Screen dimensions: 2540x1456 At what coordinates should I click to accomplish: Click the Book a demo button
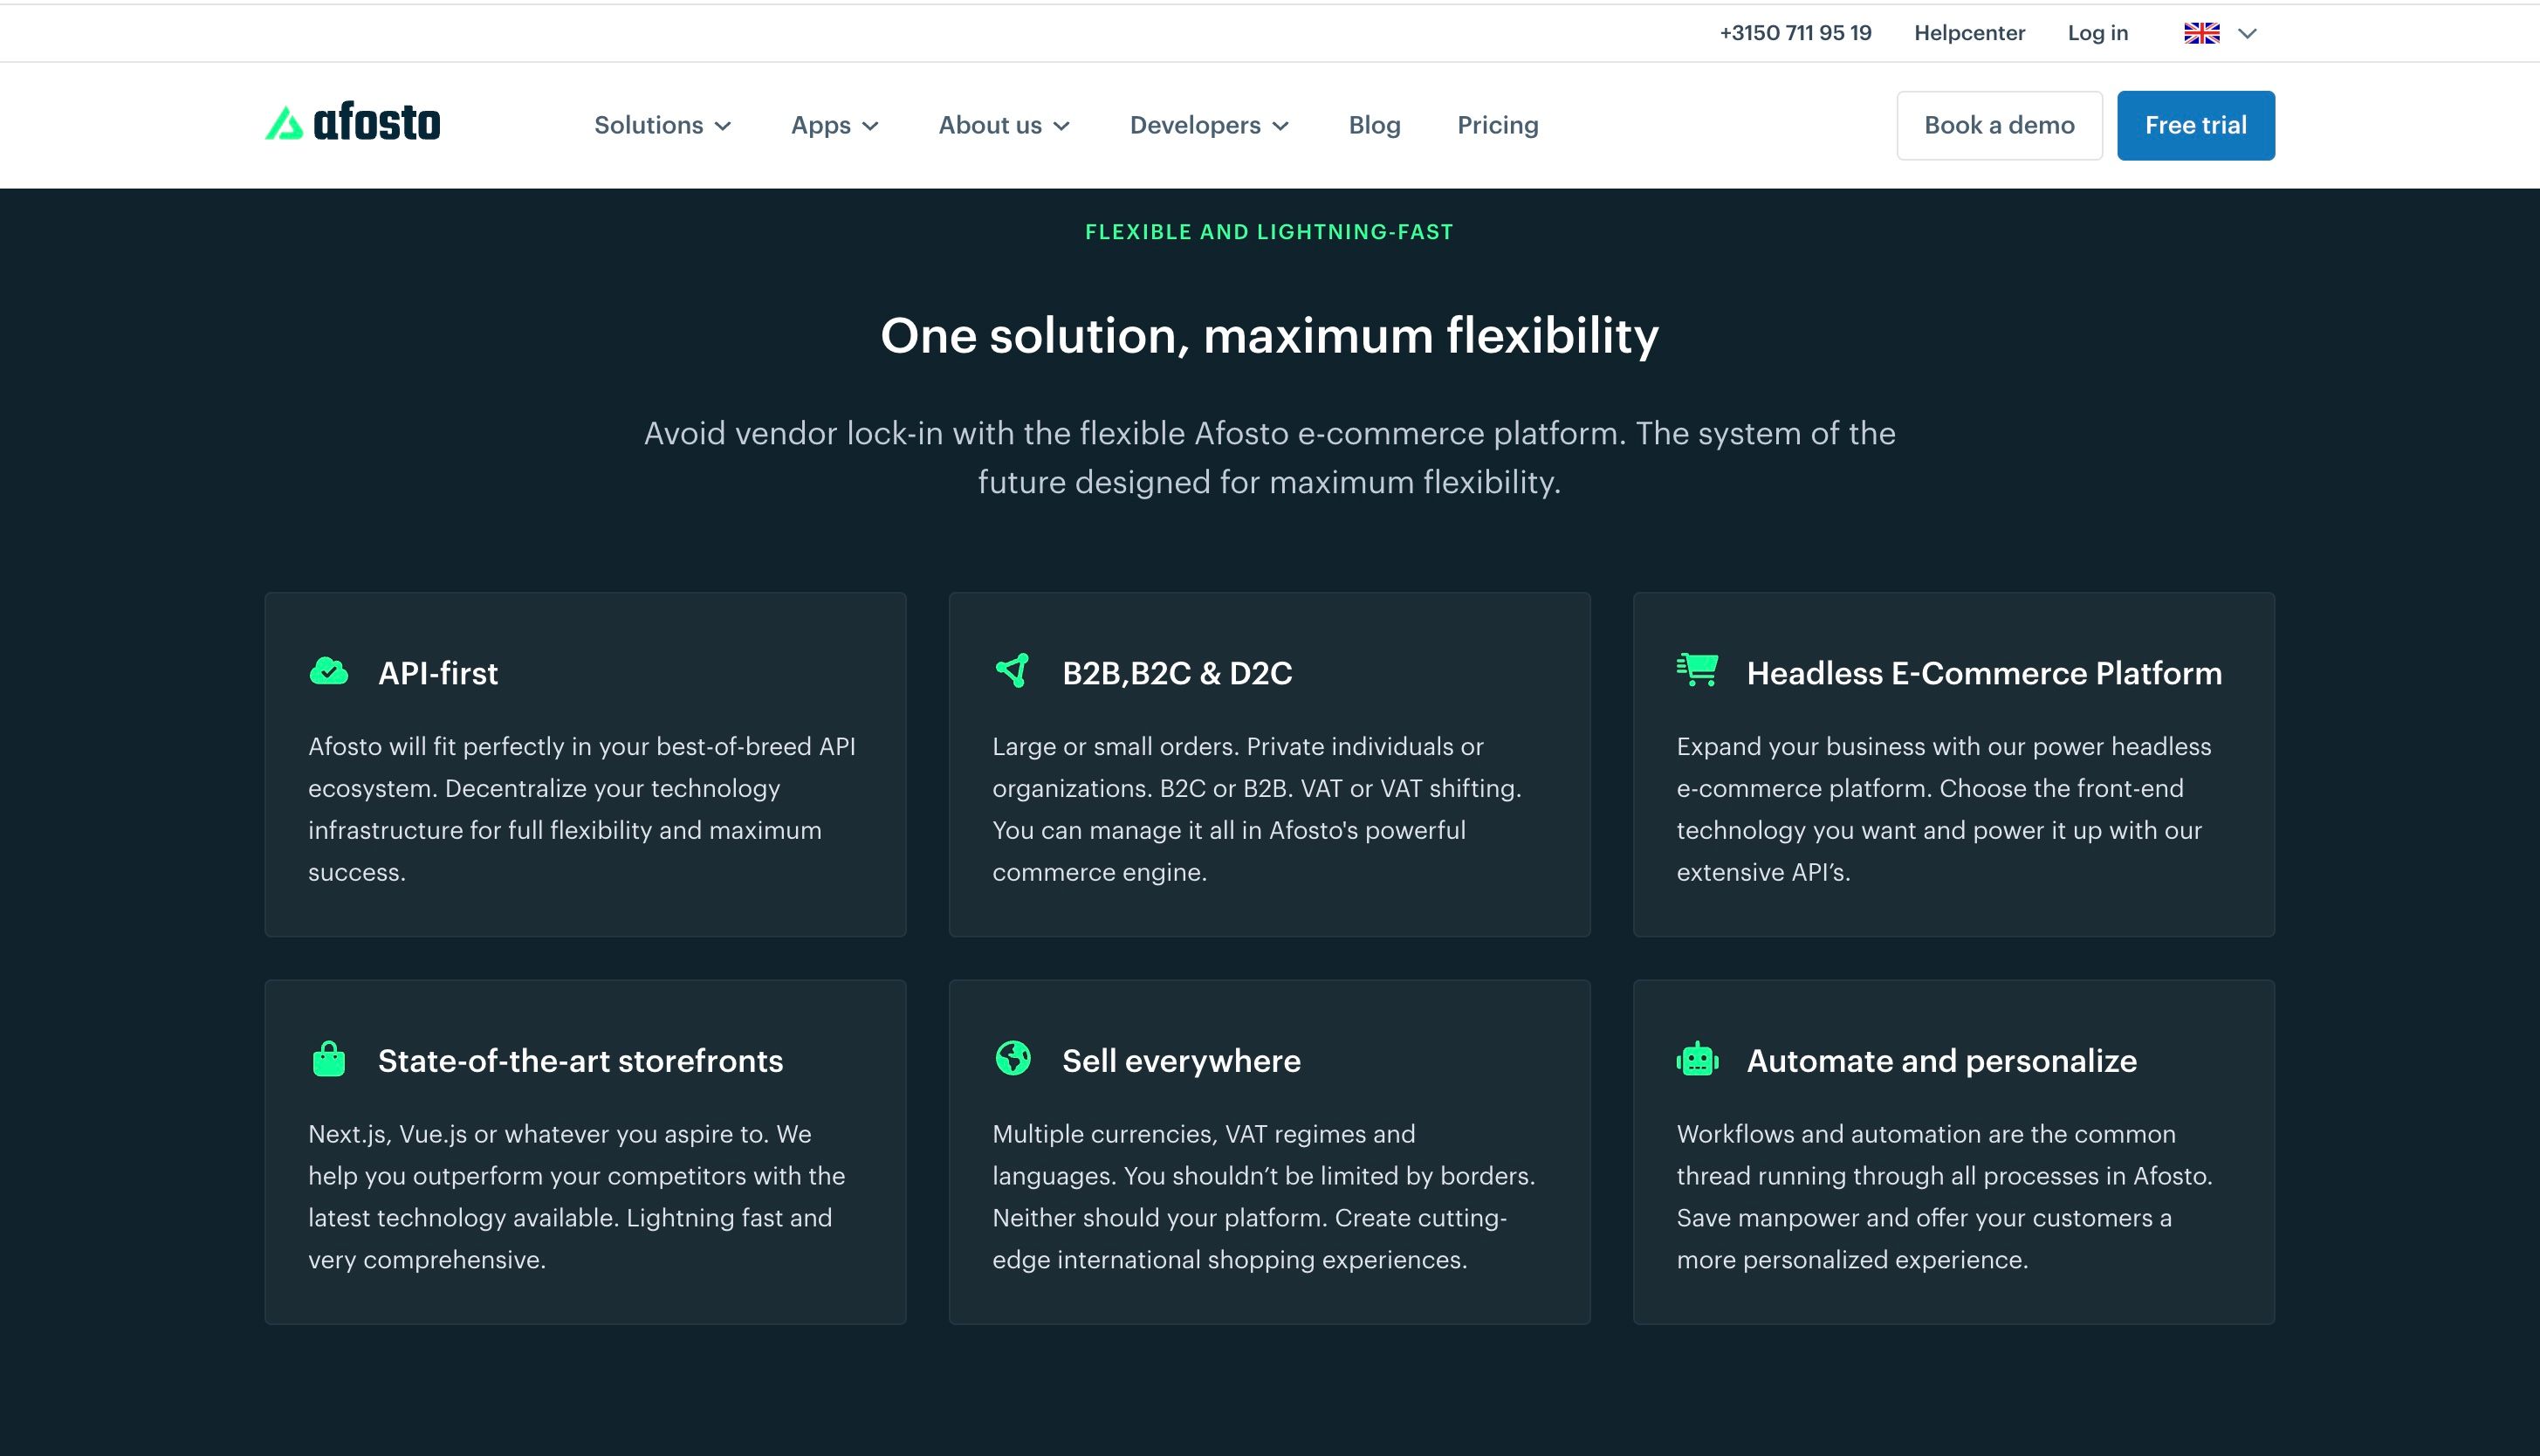[1999, 125]
